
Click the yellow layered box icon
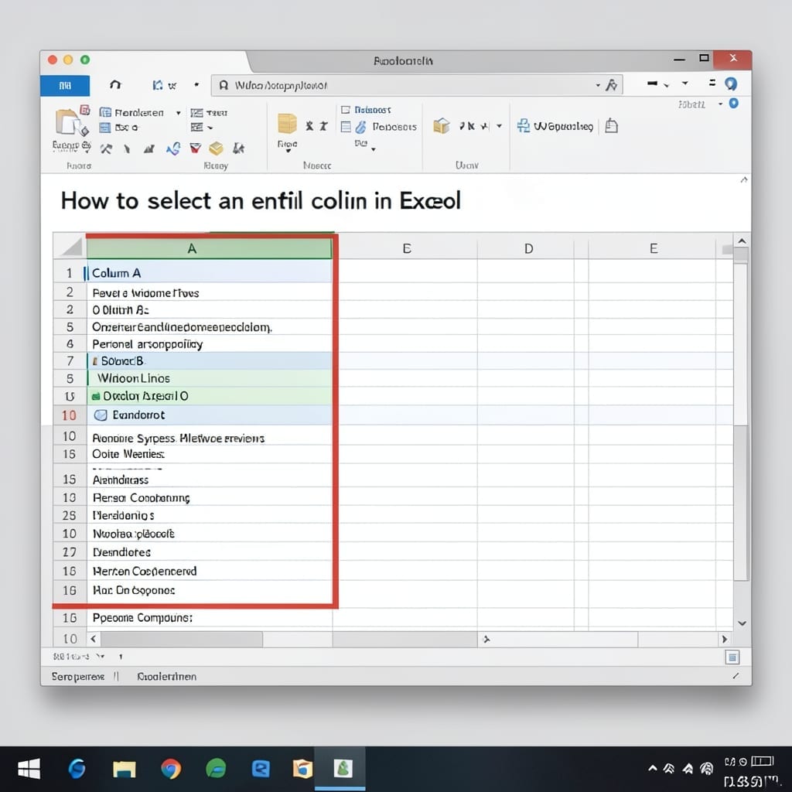tap(217, 148)
